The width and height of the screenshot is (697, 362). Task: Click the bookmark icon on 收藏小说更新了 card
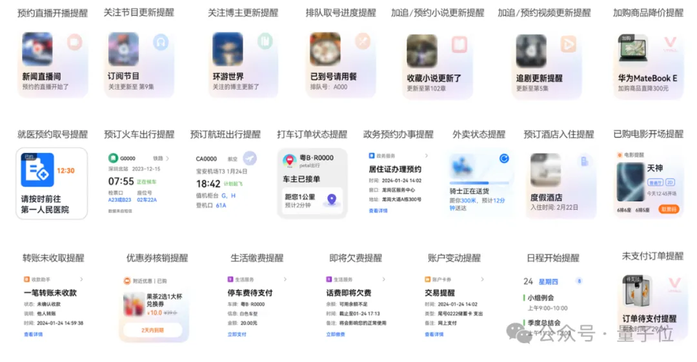click(459, 44)
